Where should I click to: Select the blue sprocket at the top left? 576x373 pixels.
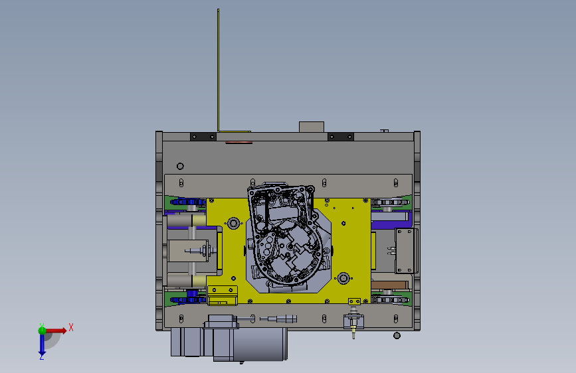tap(188, 202)
